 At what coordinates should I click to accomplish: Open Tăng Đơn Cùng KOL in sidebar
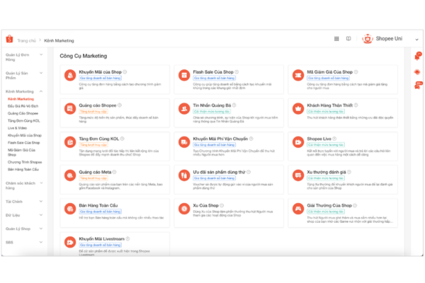coord(24,120)
